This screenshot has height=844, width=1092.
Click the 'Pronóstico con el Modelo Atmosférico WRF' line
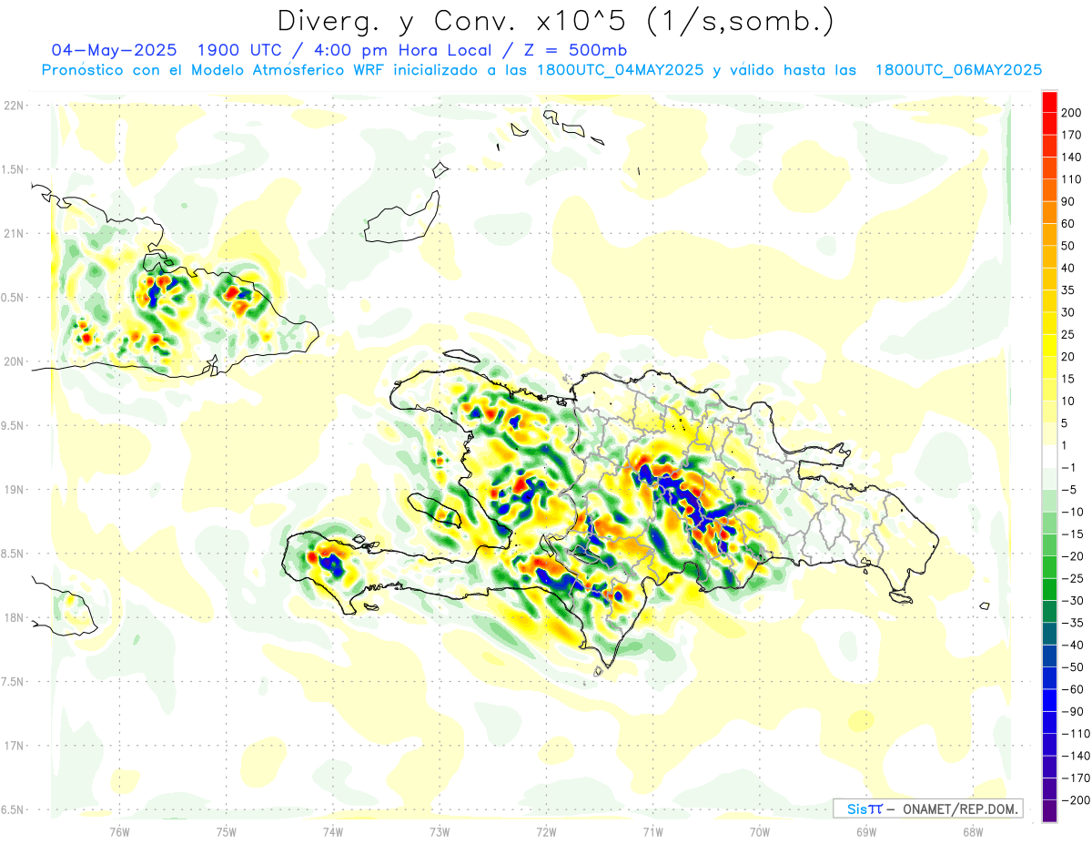(x=215, y=70)
